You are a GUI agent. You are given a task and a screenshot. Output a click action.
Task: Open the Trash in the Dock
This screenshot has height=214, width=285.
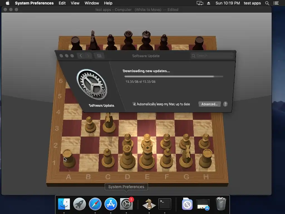pos(221,204)
